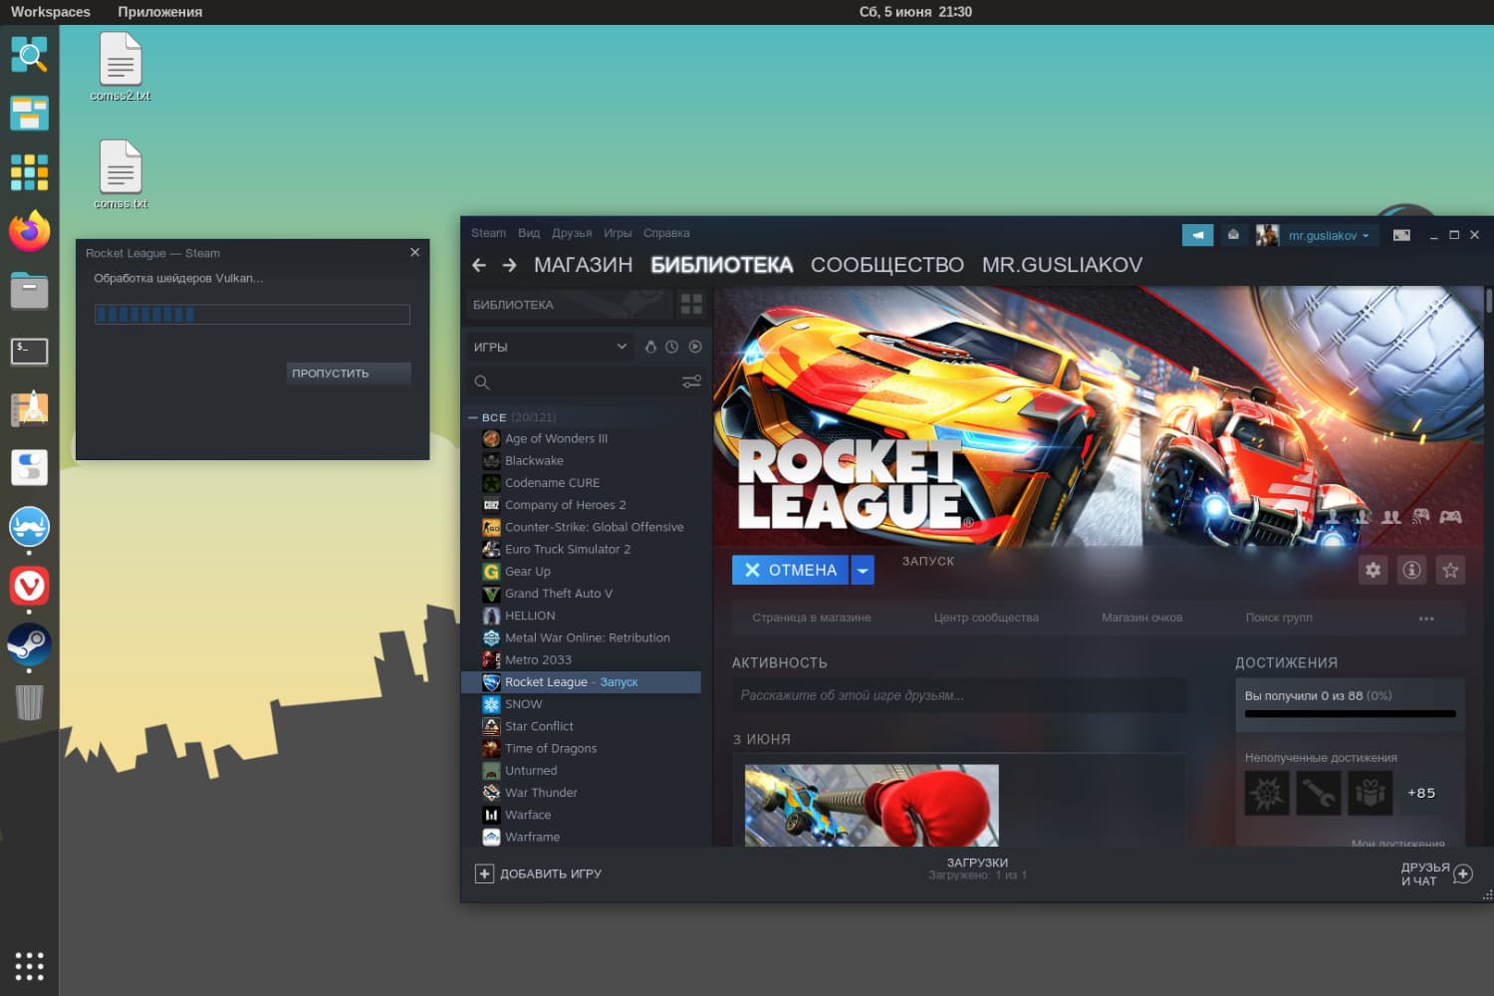Click the mr.gusliakov avatar picture

(1267, 235)
